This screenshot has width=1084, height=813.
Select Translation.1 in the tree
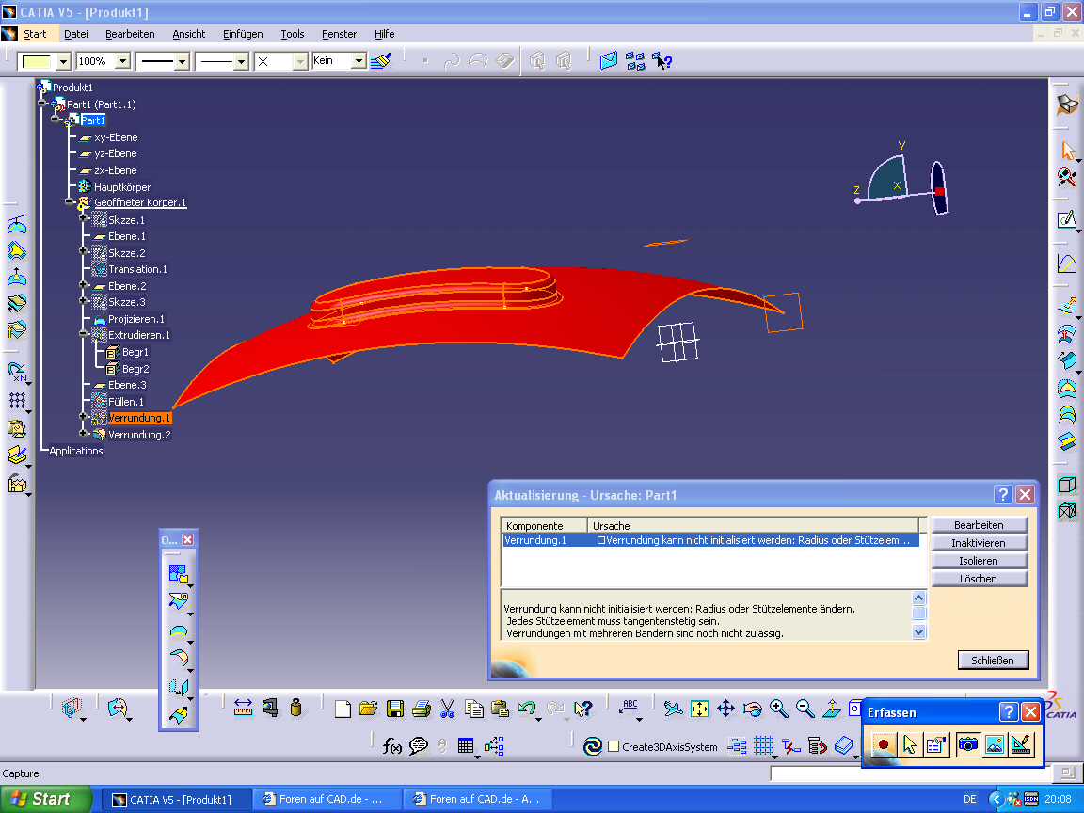[x=137, y=269]
